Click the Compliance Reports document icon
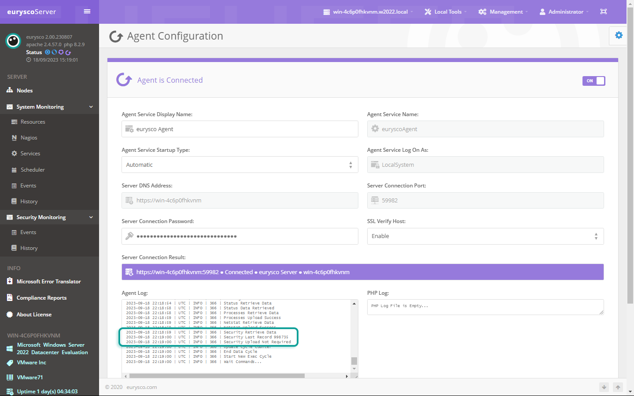 [10, 297]
